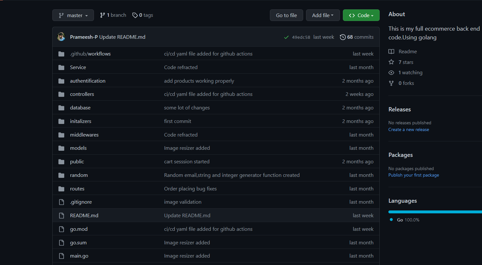Open the authentification folder

(88, 81)
